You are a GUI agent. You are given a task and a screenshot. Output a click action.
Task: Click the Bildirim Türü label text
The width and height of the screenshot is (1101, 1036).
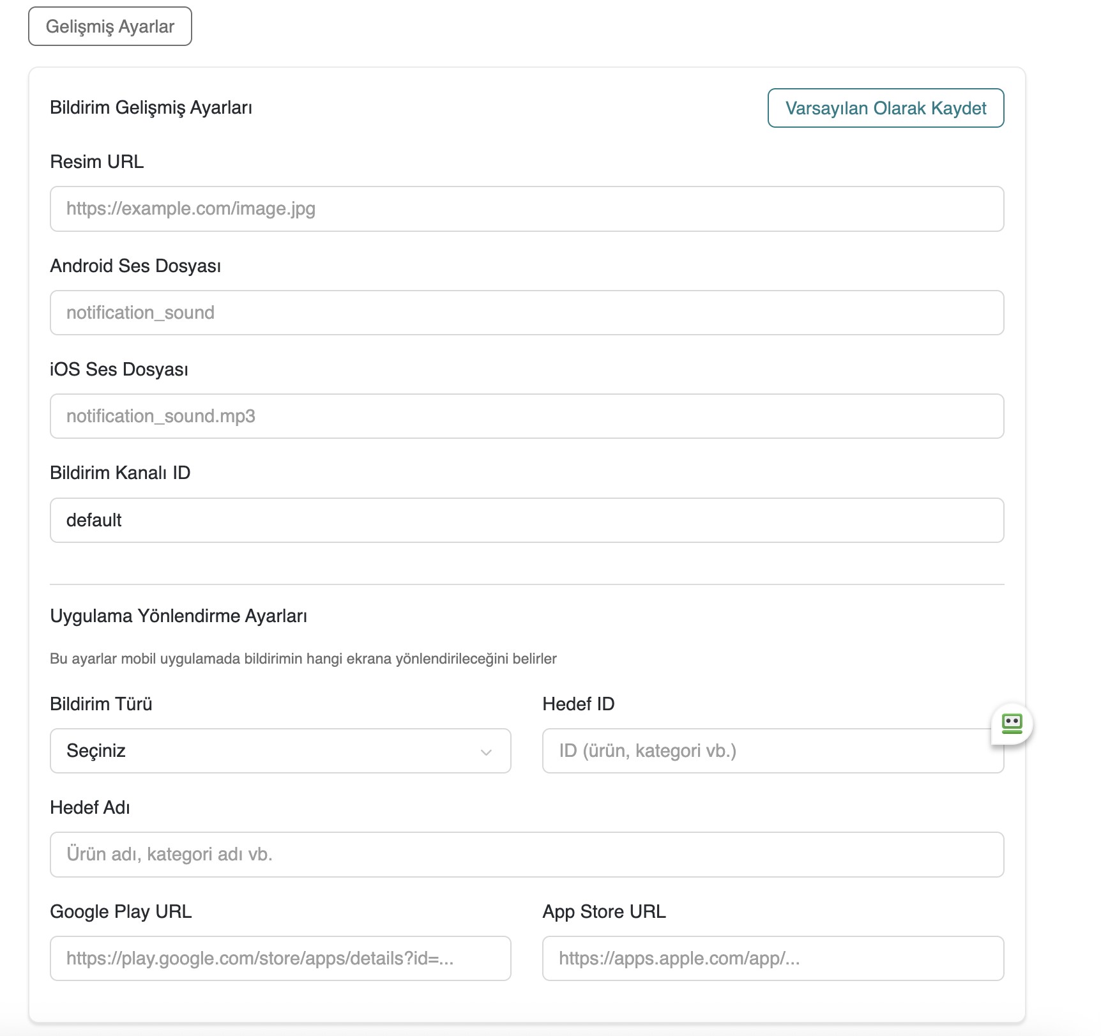point(101,704)
